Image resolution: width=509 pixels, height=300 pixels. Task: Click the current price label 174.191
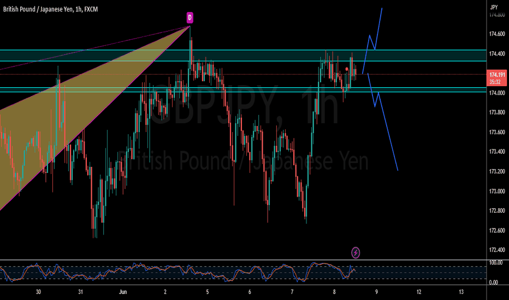click(498, 75)
